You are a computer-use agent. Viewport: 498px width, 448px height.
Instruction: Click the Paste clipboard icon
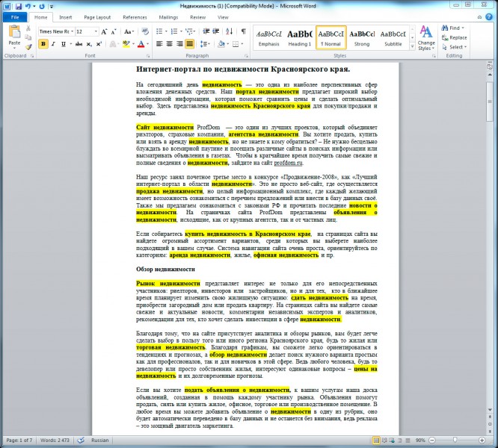(14, 32)
